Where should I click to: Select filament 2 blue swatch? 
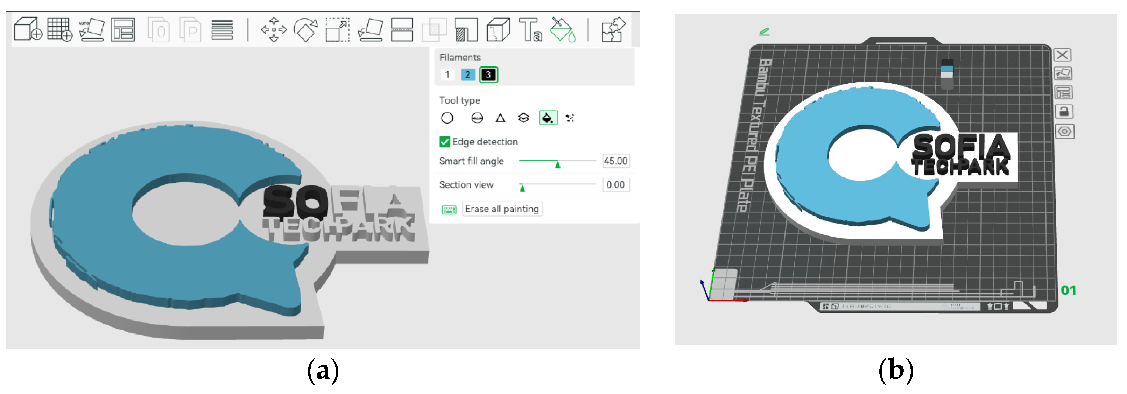pyautogui.click(x=467, y=75)
